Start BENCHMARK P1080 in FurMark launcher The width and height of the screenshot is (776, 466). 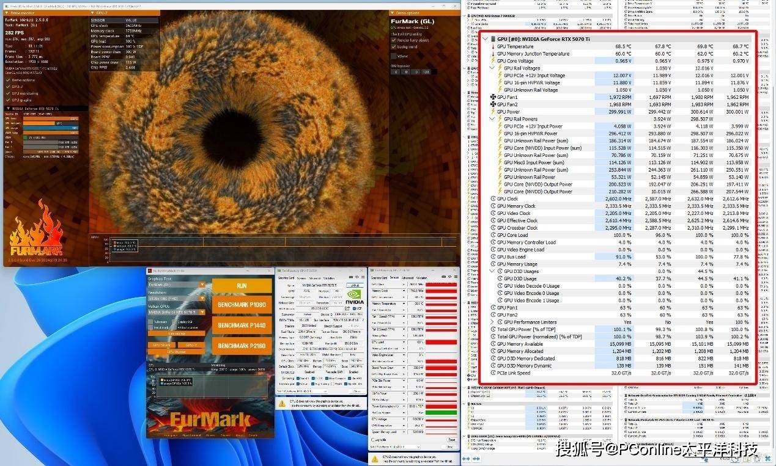click(x=242, y=304)
